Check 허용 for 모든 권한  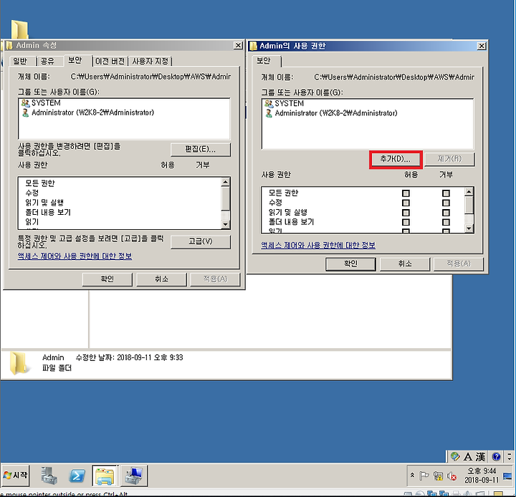pos(406,193)
